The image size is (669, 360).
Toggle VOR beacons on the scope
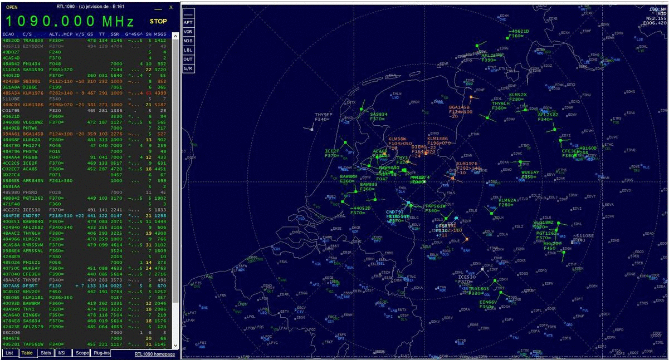coord(188,32)
